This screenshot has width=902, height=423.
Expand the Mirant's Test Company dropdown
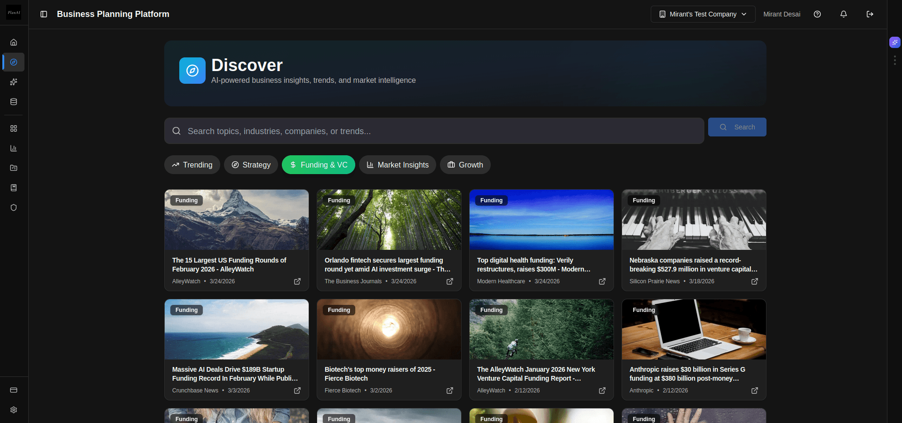coord(703,14)
